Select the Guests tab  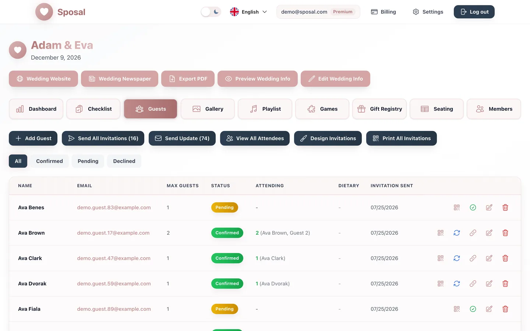coord(151,109)
